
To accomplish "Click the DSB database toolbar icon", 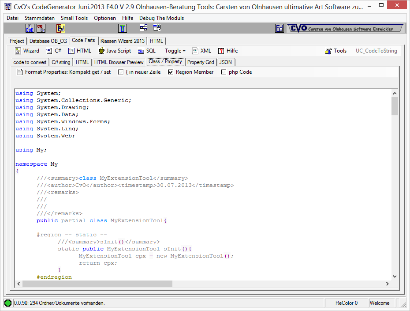I will tap(30, 28).
